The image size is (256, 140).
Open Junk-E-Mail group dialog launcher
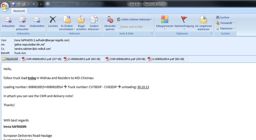click(x=152, y=33)
